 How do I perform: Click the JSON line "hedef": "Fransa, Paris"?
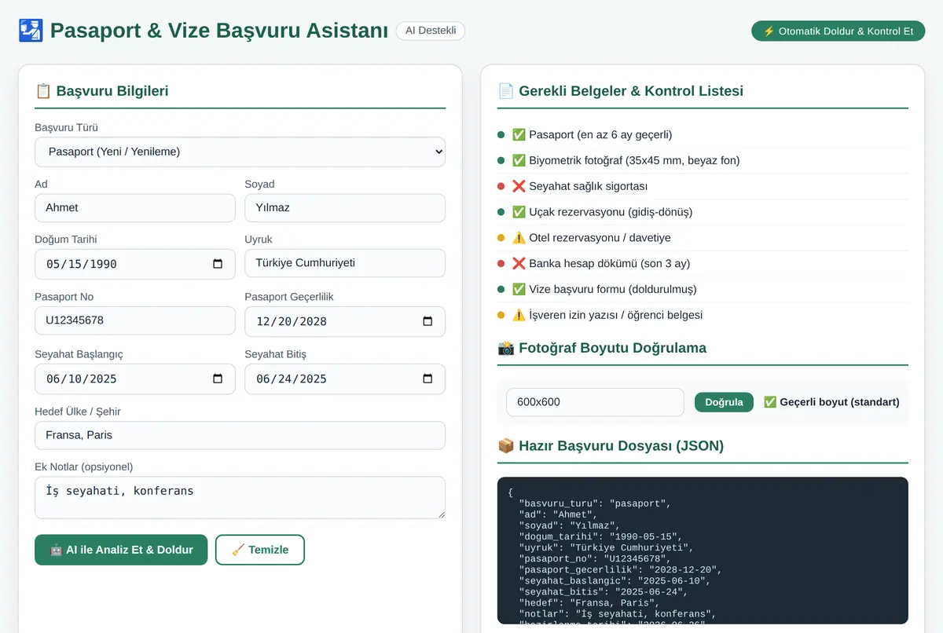590,602
